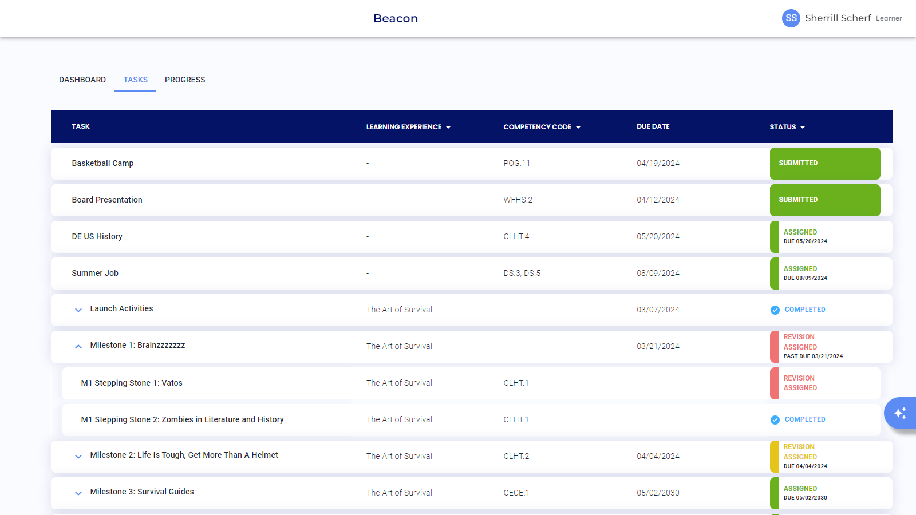Switch to the Progress tab
This screenshot has width=916, height=515.
coord(185,80)
